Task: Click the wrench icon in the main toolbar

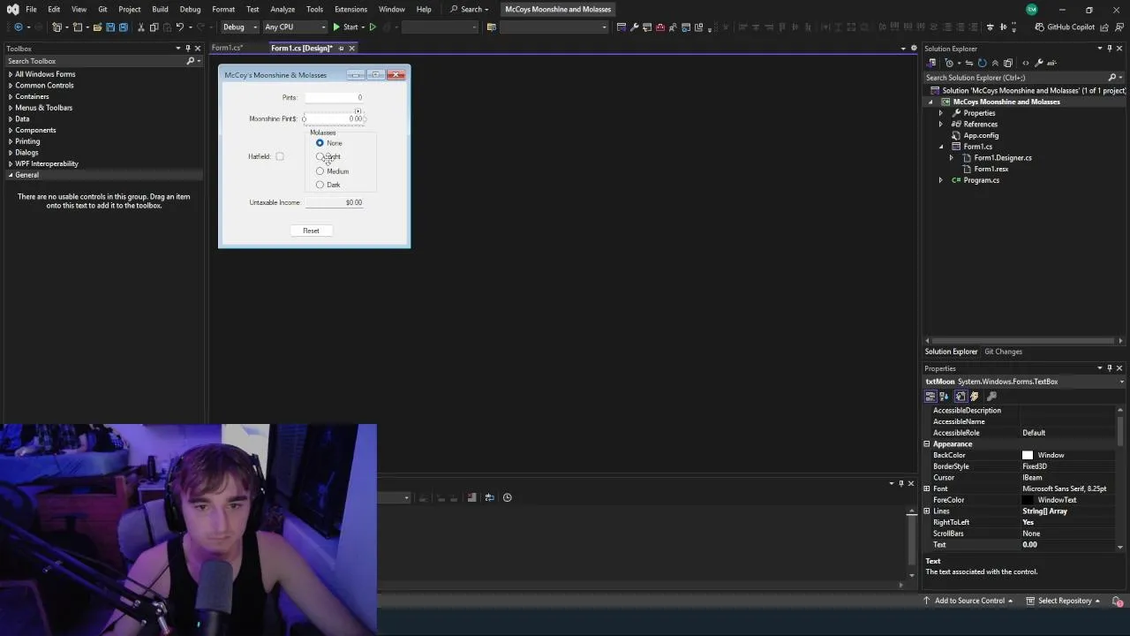Action: 634,27
